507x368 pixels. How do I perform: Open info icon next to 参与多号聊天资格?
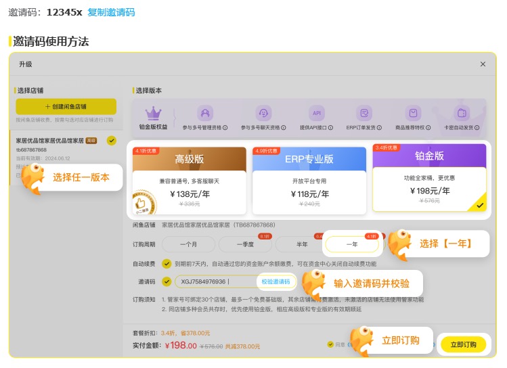(284, 128)
